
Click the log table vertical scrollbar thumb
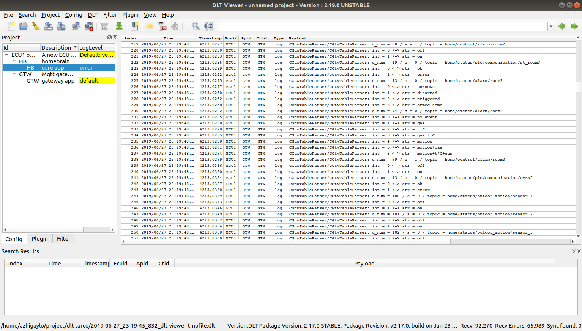point(578,86)
